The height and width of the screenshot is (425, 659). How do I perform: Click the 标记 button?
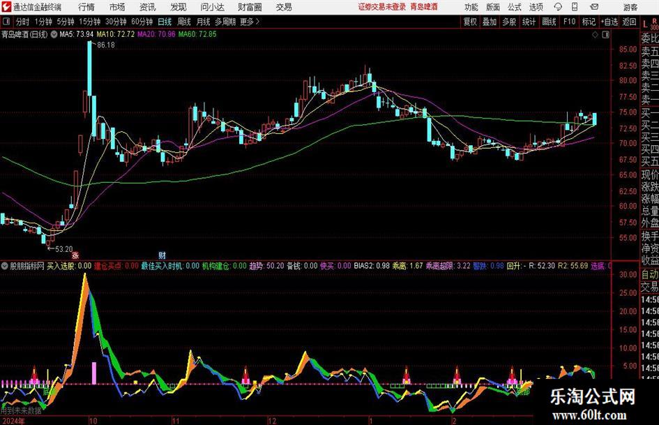coord(589,22)
